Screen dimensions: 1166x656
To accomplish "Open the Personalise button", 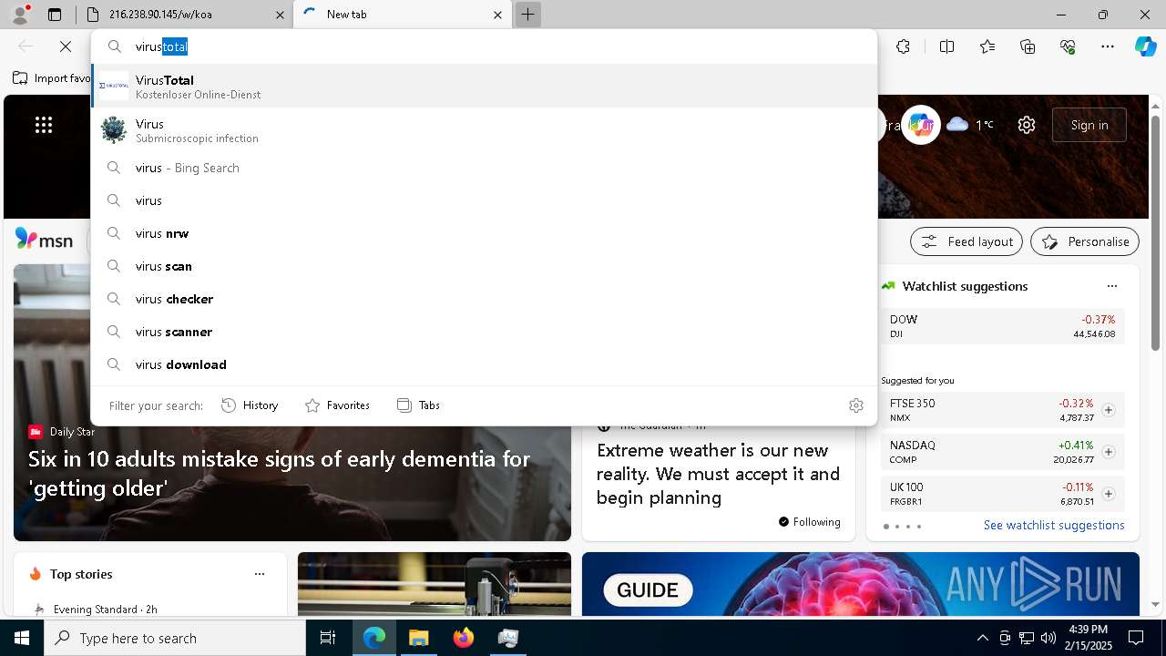I will pyautogui.click(x=1085, y=241).
